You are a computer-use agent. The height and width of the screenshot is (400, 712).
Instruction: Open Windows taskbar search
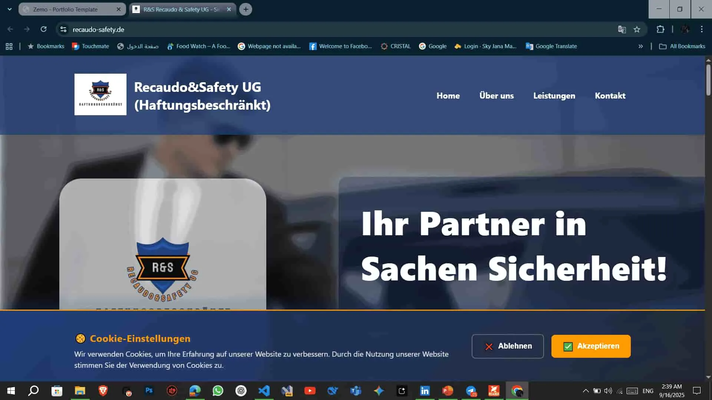pos(34,391)
